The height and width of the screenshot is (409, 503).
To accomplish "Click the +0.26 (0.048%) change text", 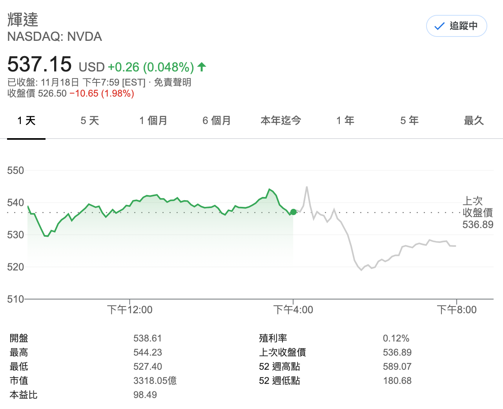I will (x=151, y=67).
